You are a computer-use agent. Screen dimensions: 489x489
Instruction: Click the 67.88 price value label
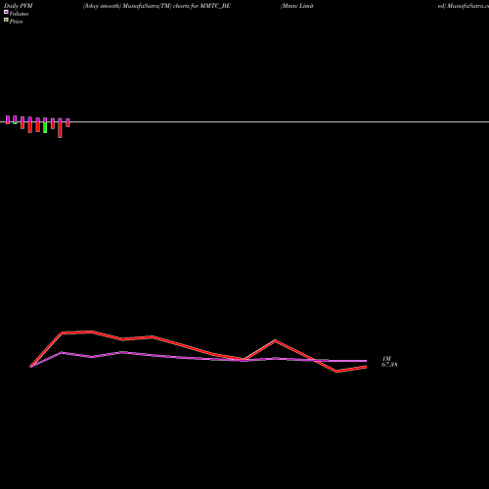pos(389,365)
